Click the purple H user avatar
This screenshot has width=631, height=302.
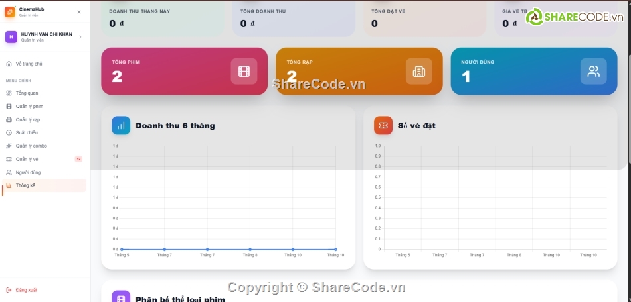tap(11, 37)
